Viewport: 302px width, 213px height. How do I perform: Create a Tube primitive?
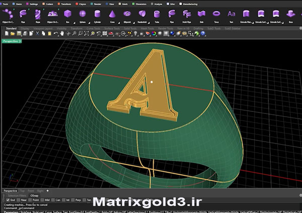[x=157, y=16]
